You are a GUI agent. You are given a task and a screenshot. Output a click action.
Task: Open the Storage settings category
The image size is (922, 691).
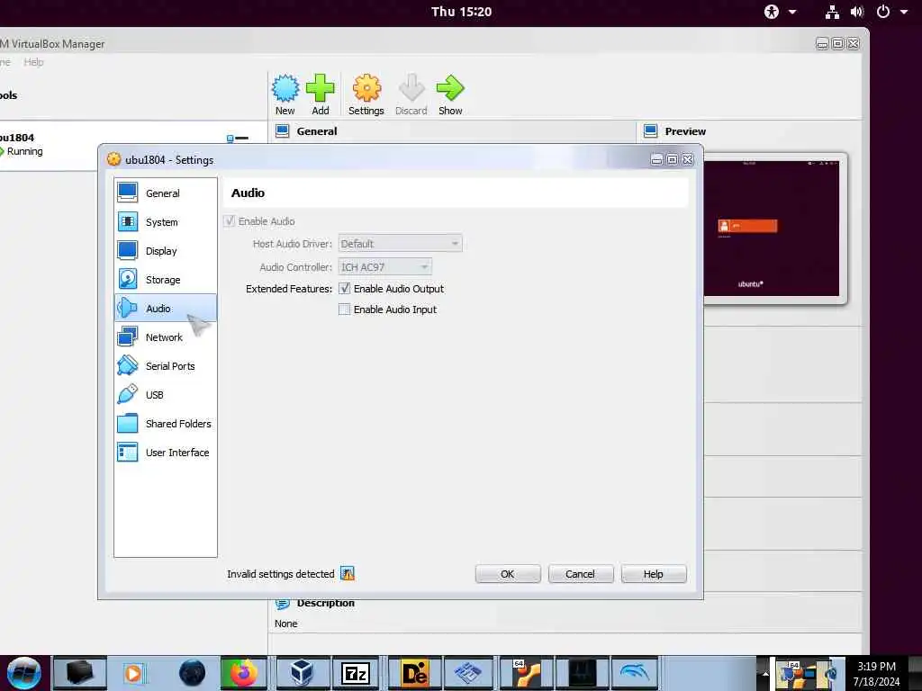coord(166,280)
